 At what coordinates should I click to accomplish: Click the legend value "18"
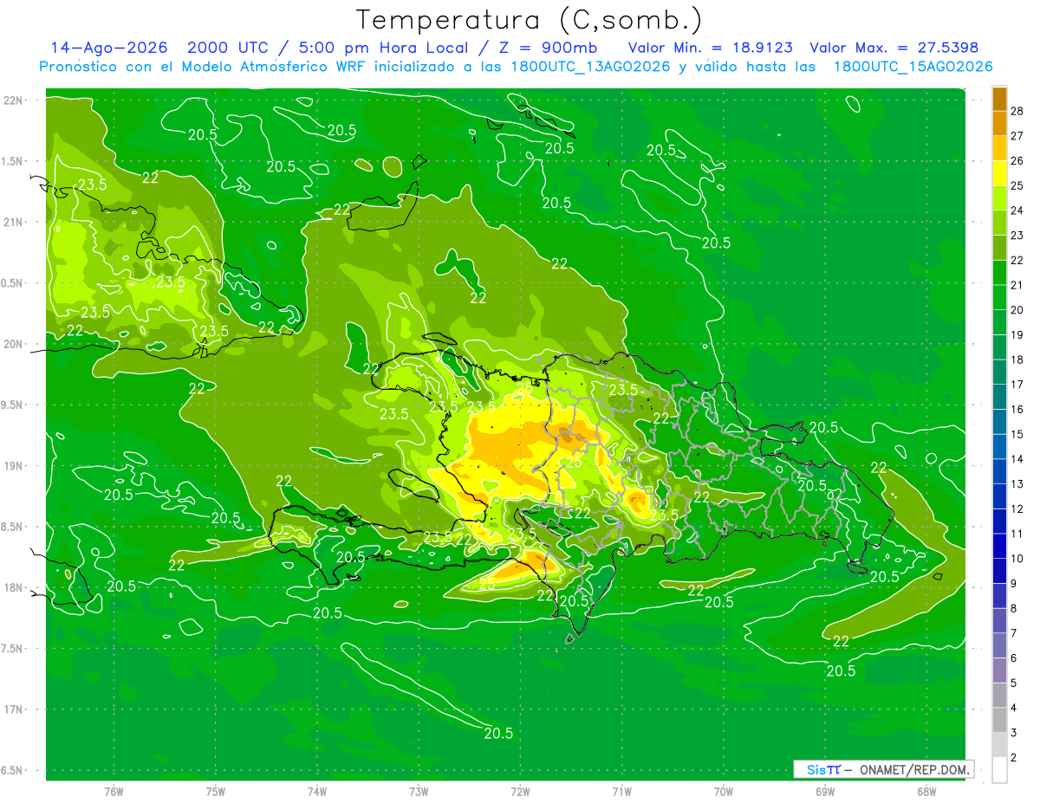1017,359
